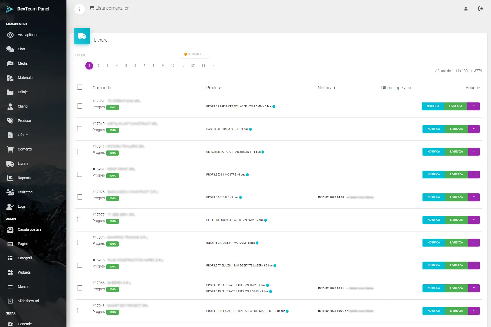
Task: Click the 100% progress badge of order #17041
Action: (x=112, y=153)
